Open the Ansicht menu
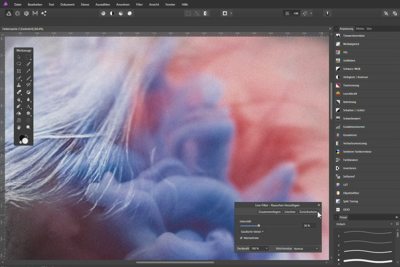Screen dimensions: 400x267 (154, 5)
